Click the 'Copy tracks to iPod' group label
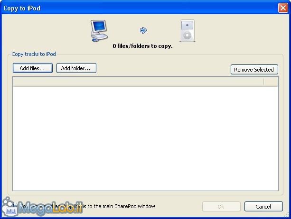The height and width of the screenshot is (219, 291). click(34, 54)
